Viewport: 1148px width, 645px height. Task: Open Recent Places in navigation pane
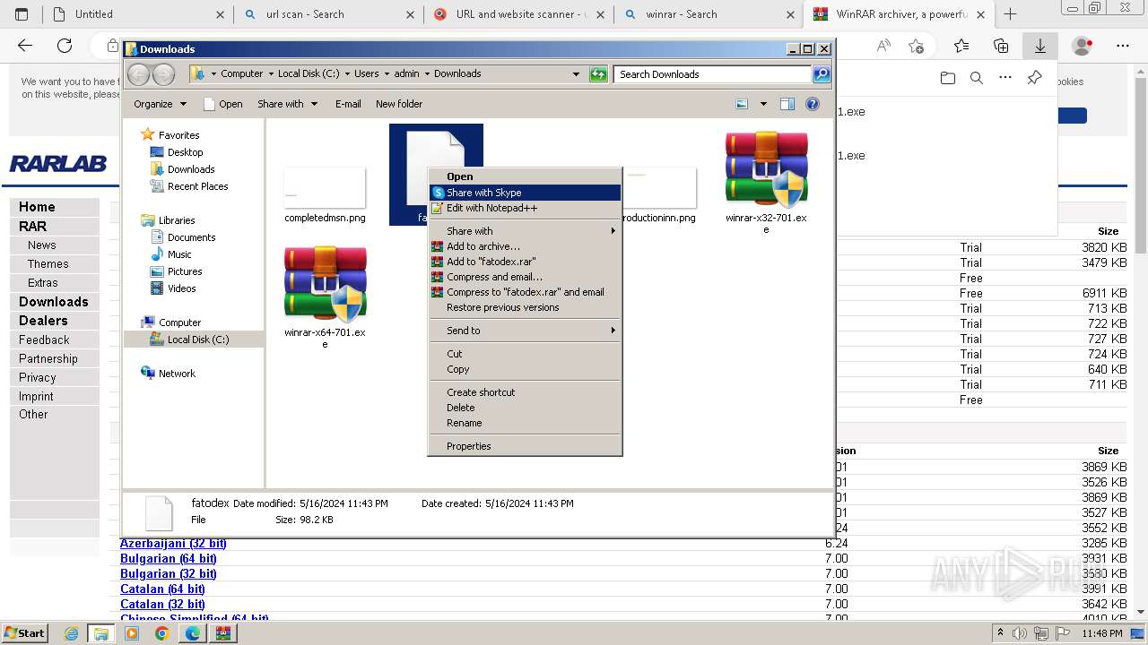[197, 186]
